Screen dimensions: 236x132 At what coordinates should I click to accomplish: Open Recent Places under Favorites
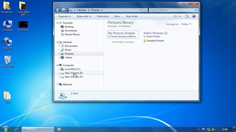click(72, 34)
